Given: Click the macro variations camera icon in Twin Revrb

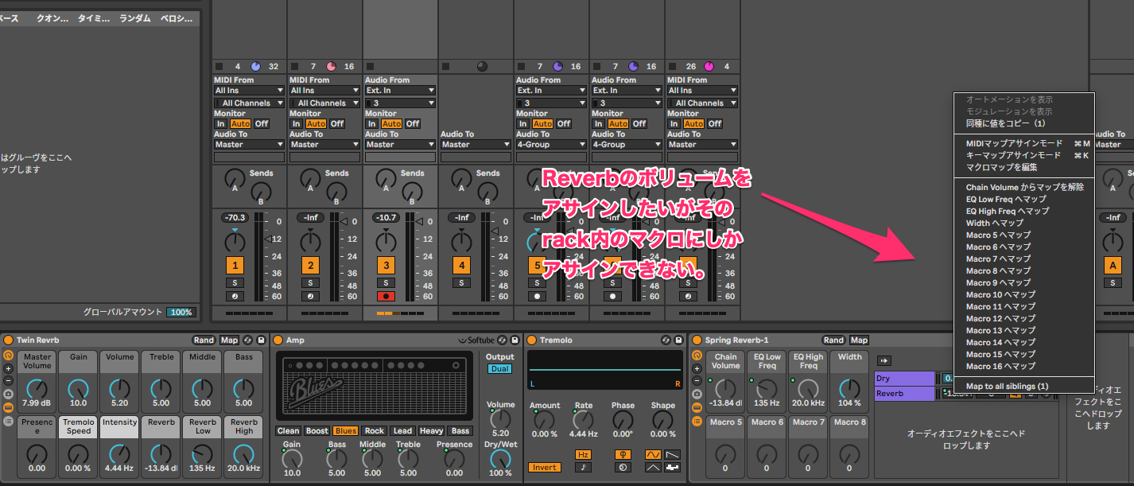Looking at the screenshot, I should (9, 394).
